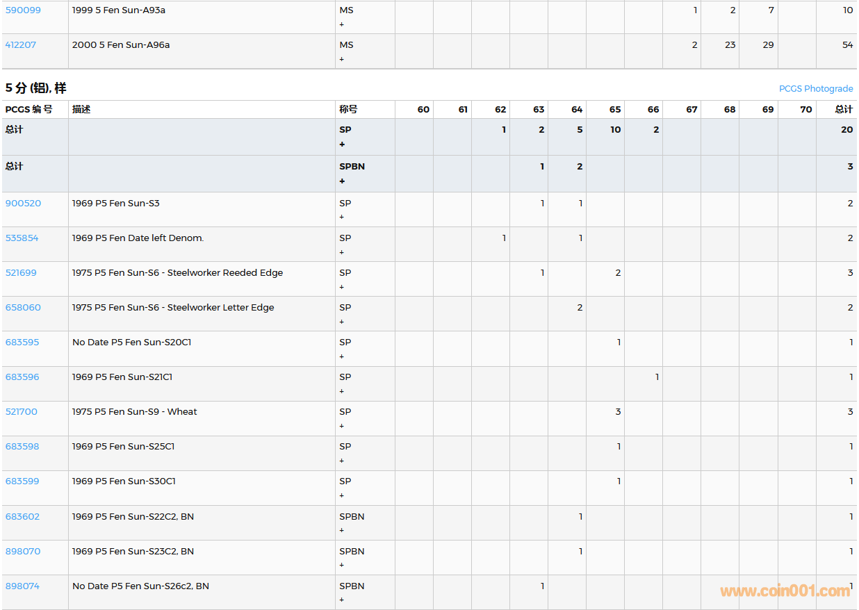The image size is (859, 610).
Task: Expand plus sign for 2000 5 Fen row
Action: [341, 59]
